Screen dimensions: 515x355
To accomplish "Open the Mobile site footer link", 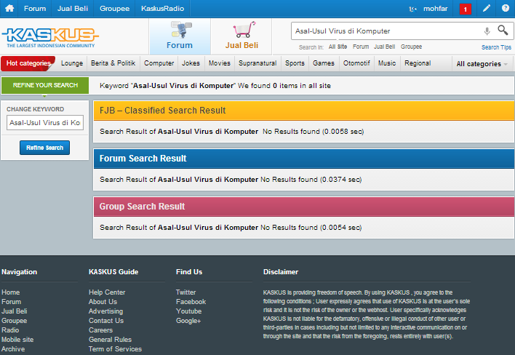I will click(x=17, y=340).
